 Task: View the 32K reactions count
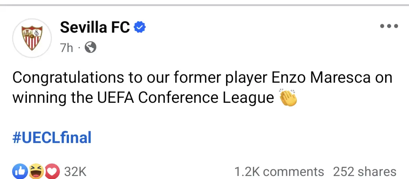click(x=75, y=172)
